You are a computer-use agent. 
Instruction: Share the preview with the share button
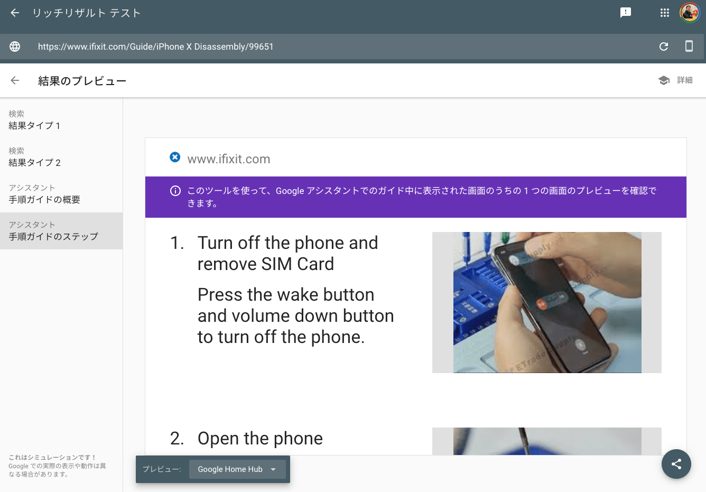[676, 464]
